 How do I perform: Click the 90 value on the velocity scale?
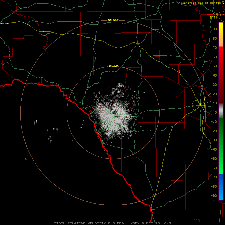[215, 29]
